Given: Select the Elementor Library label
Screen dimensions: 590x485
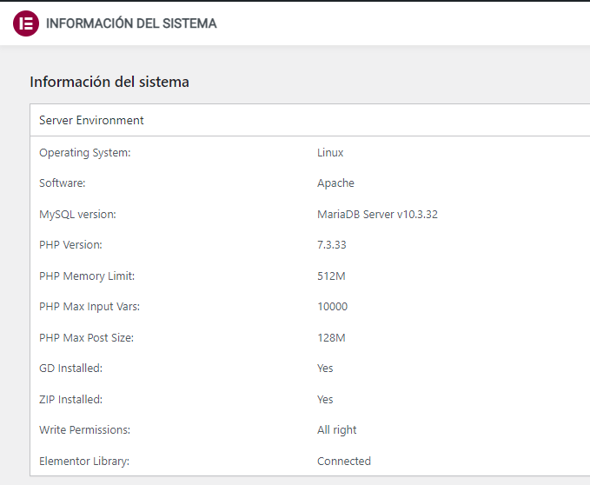Looking at the screenshot, I should pos(84,462).
